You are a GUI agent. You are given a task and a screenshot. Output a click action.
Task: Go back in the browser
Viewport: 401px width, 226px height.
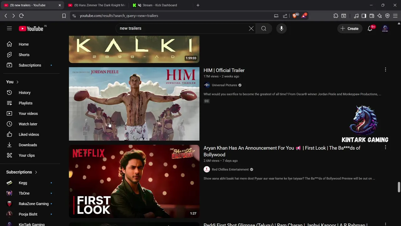pyautogui.click(x=6, y=16)
